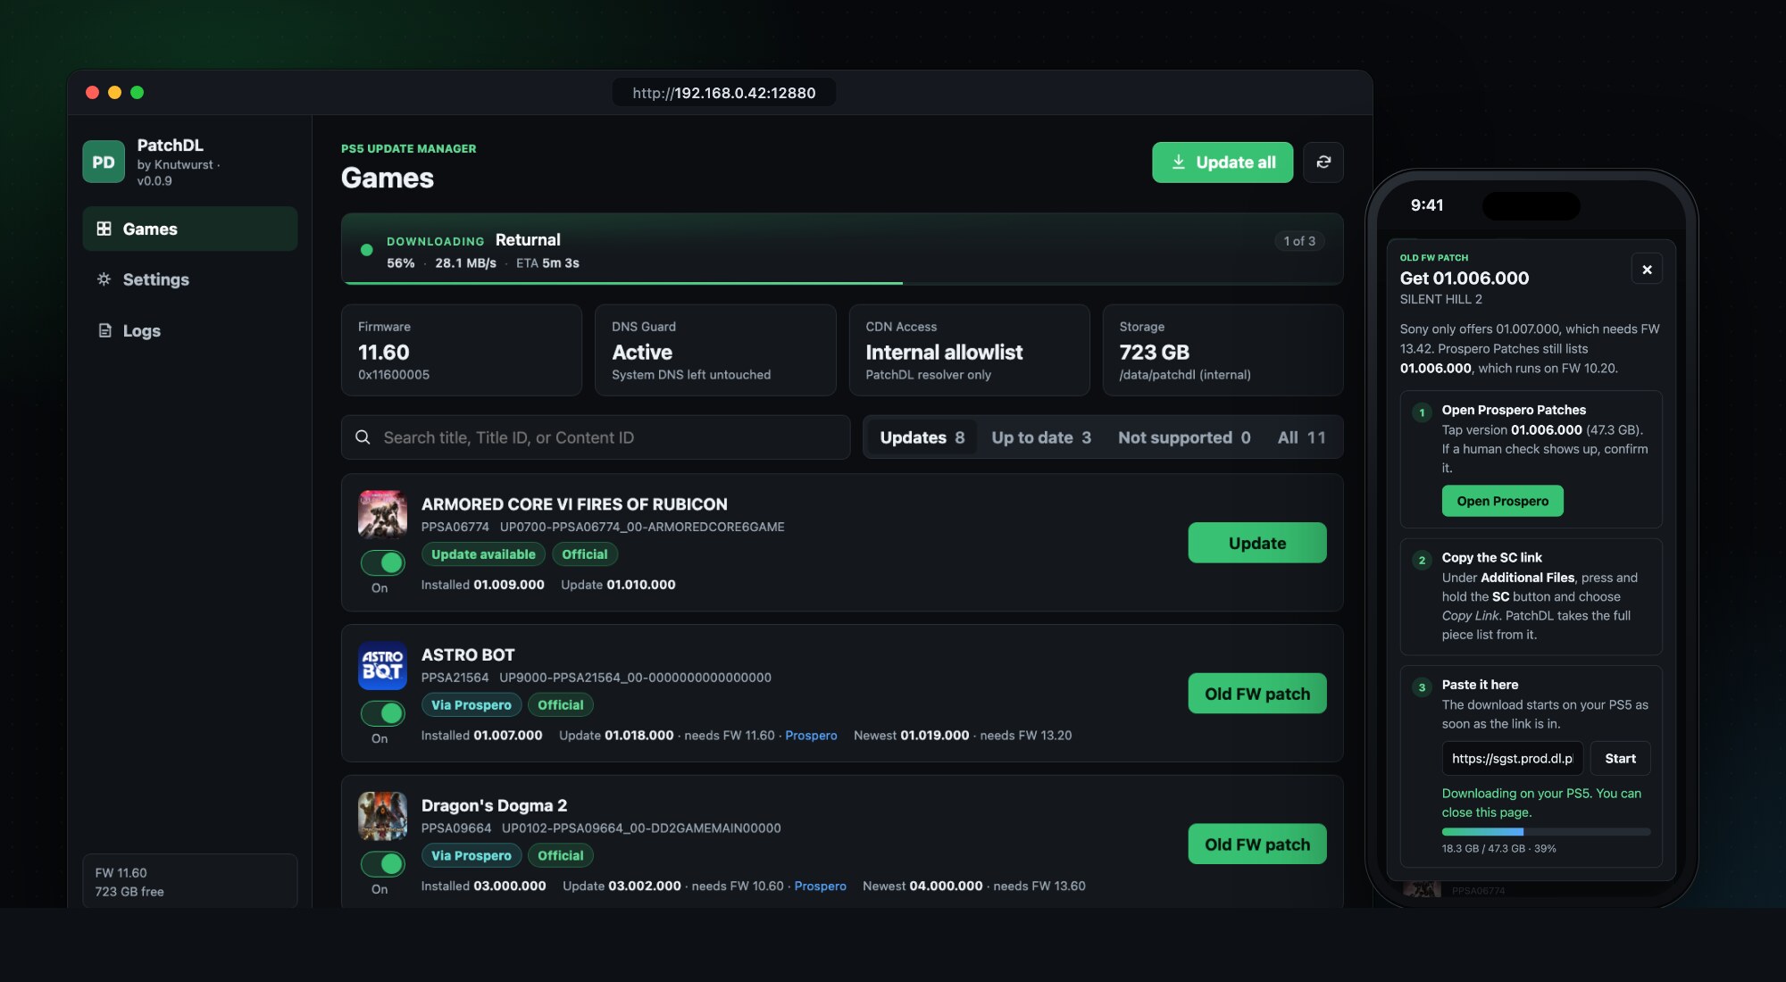Click the 'Get 01.006.000' heading on phone
This screenshot has height=982, width=1786.
(1465, 279)
